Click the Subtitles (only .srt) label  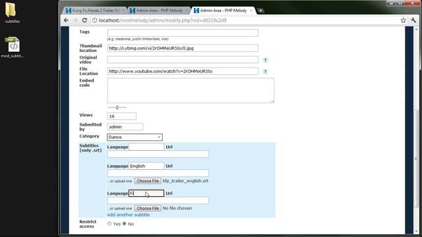pyautogui.click(x=91, y=147)
